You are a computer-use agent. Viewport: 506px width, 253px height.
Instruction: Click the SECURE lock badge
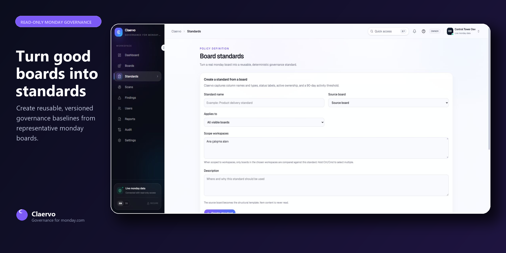pyautogui.click(x=153, y=203)
